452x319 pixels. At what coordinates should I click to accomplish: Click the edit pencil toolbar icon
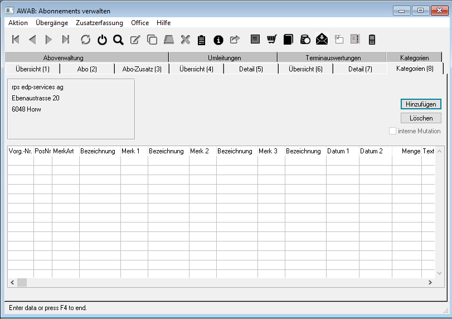pos(135,39)
